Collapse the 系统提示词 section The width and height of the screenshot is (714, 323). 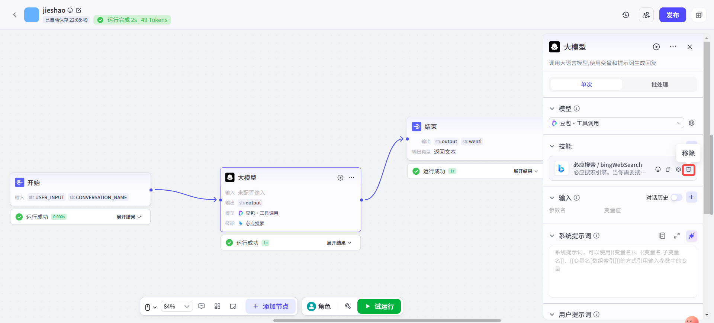552,236
